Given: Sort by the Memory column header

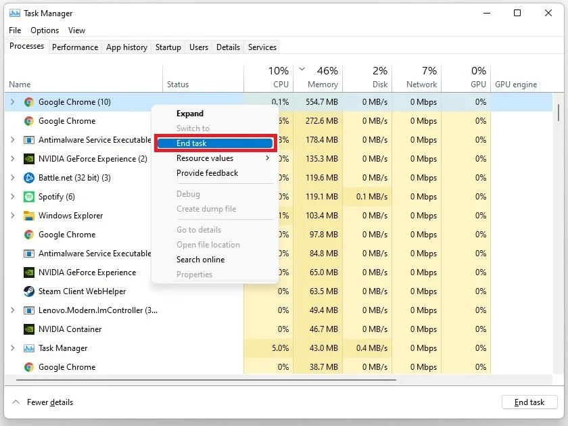Looking at the screenshot, I should click(318, 77).
